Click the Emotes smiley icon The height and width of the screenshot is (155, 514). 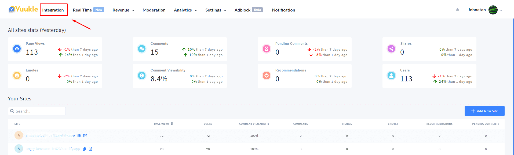point(17,75)
